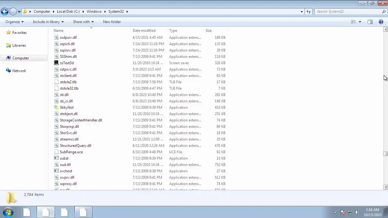
Task: Open the address bar history dropdown
Action: [x=302, y=12]
